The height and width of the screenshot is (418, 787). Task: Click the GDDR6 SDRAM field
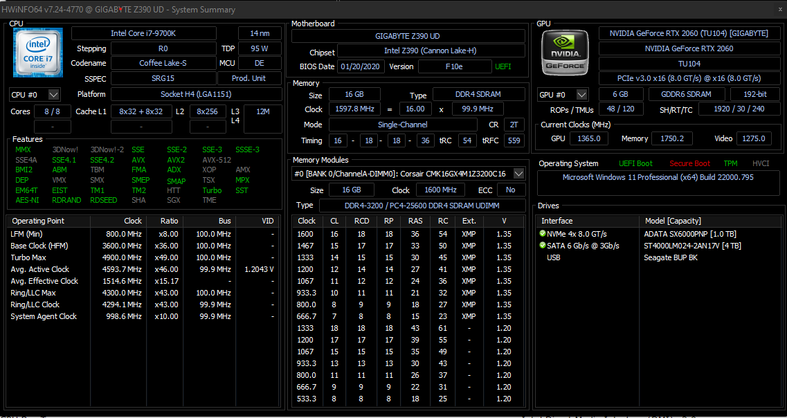tap(687, 94)
